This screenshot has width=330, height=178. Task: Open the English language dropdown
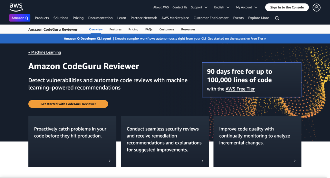pos(221,7)
